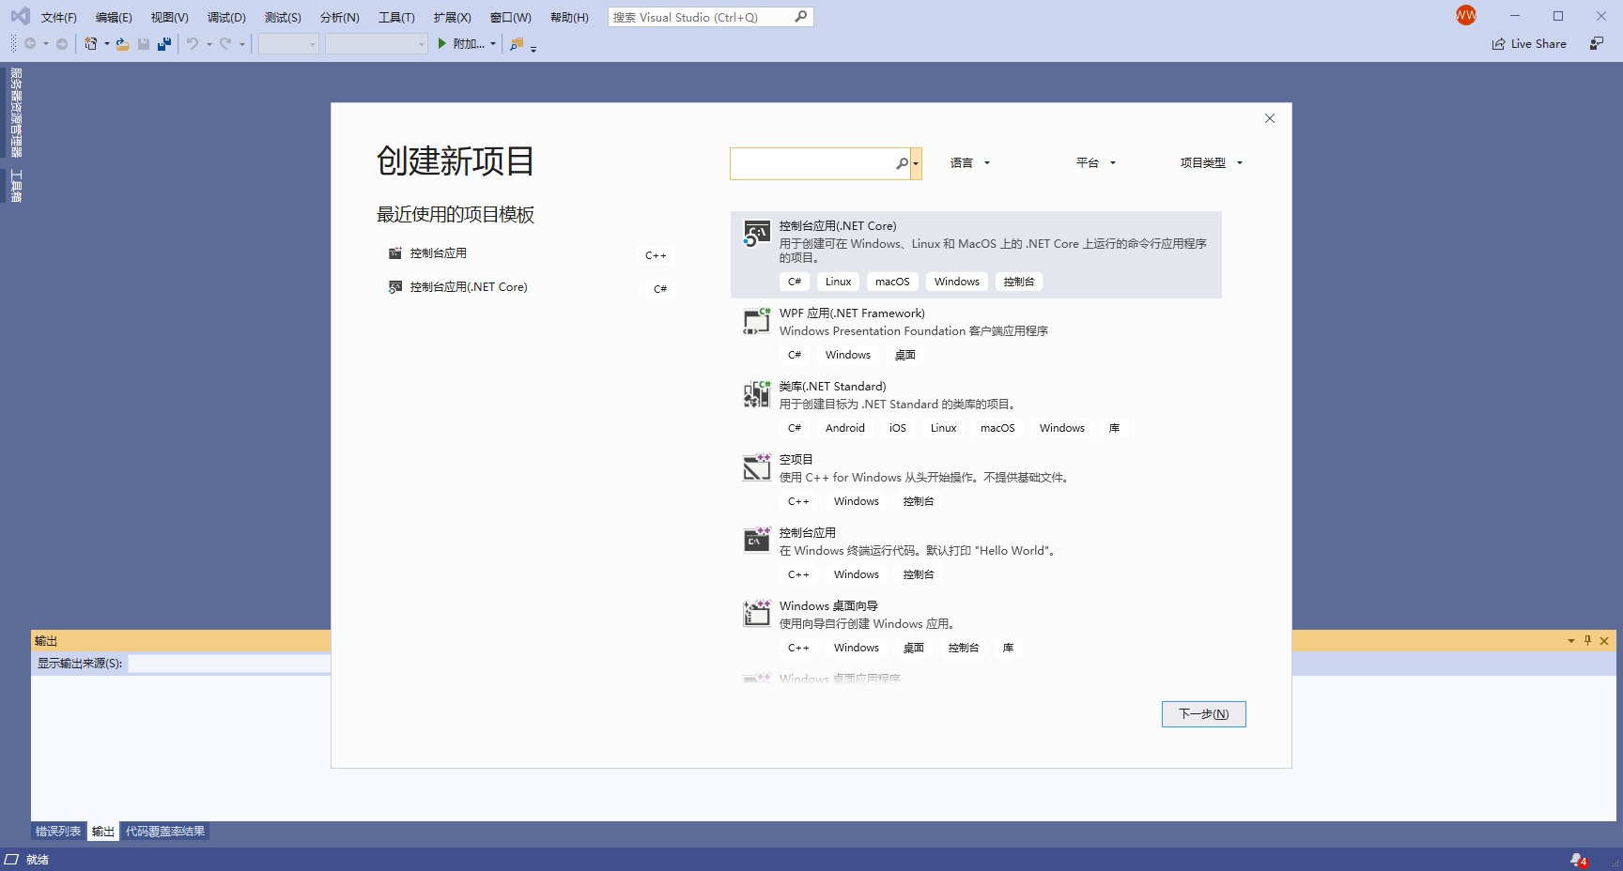Open the Output panel window options dropdown arrow
Viewport: 1623px width, 871px height.
[x=1571, y=641]
